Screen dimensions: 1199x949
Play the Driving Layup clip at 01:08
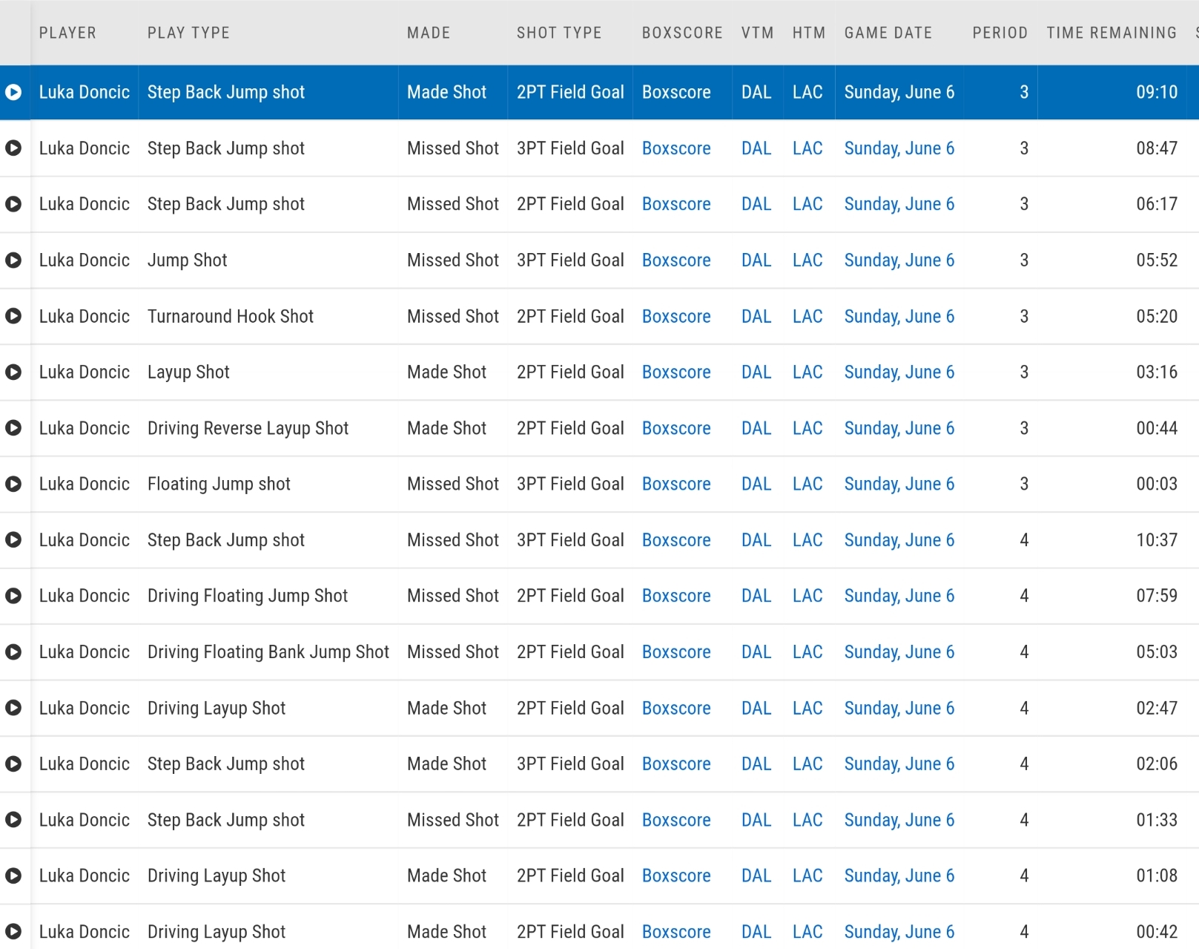point(13,876)
